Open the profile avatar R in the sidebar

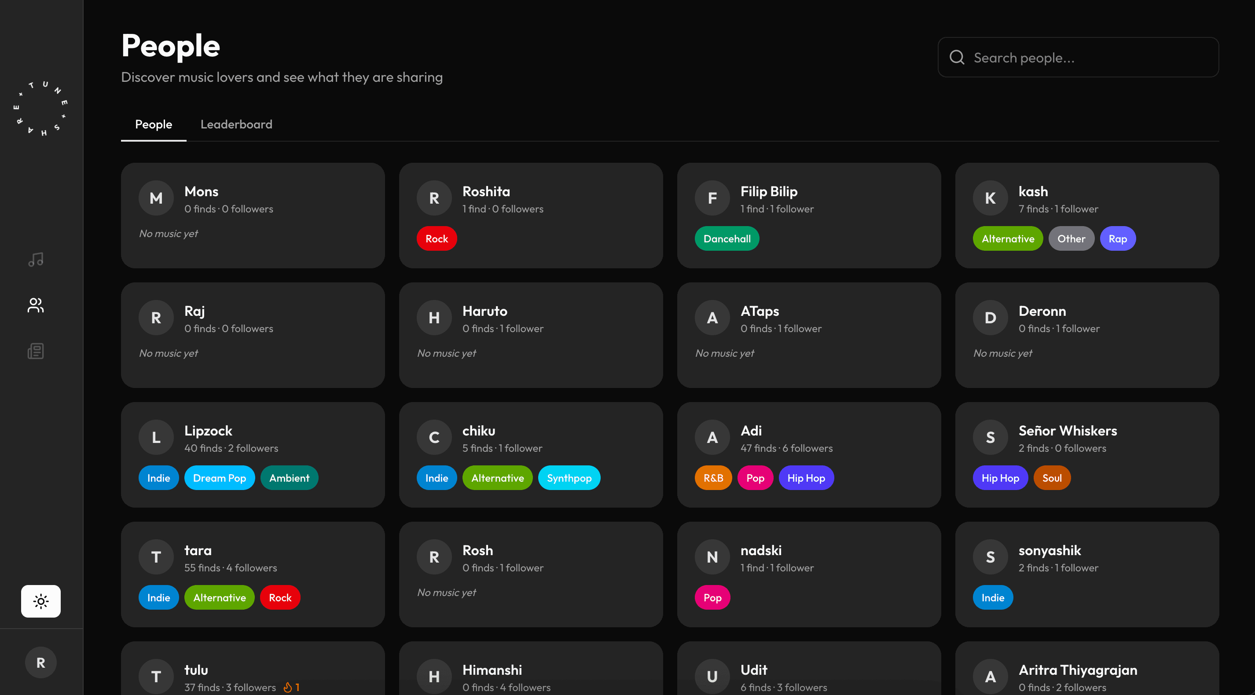tap(41, 662)
